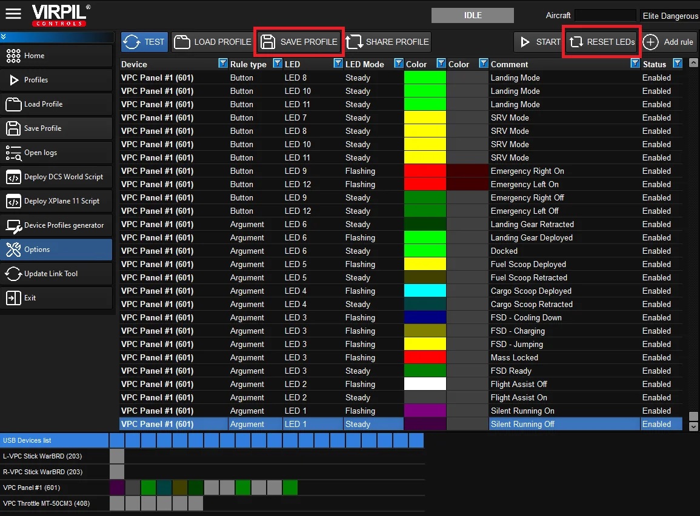
Task: Click the table scrollbar up arrow
Action: click(x=693, y=63)
